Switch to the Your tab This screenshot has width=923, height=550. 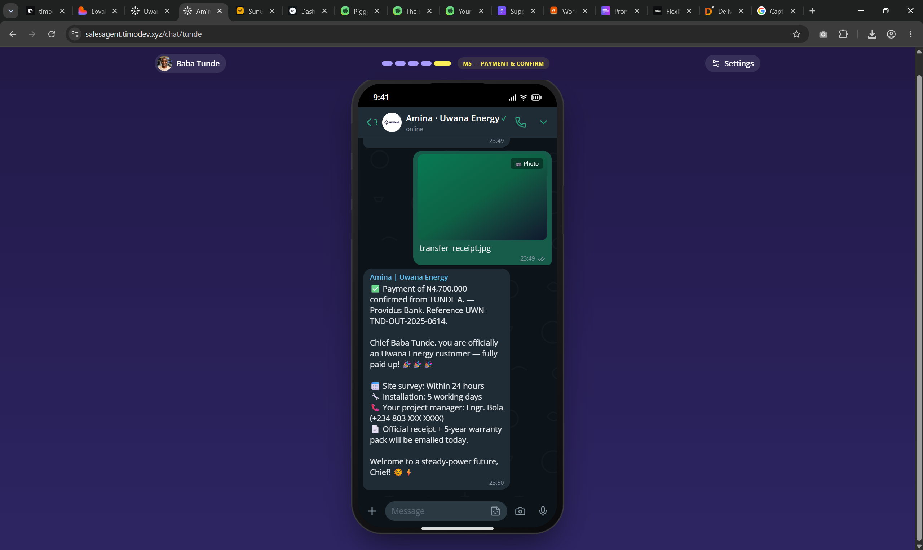[x=464, y=11]
